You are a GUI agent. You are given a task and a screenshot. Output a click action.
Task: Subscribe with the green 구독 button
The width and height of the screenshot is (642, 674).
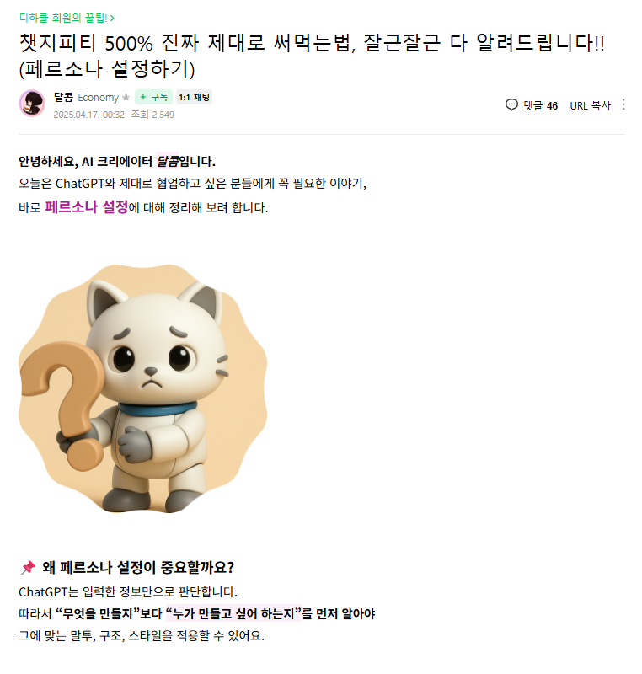coord(154,97)
